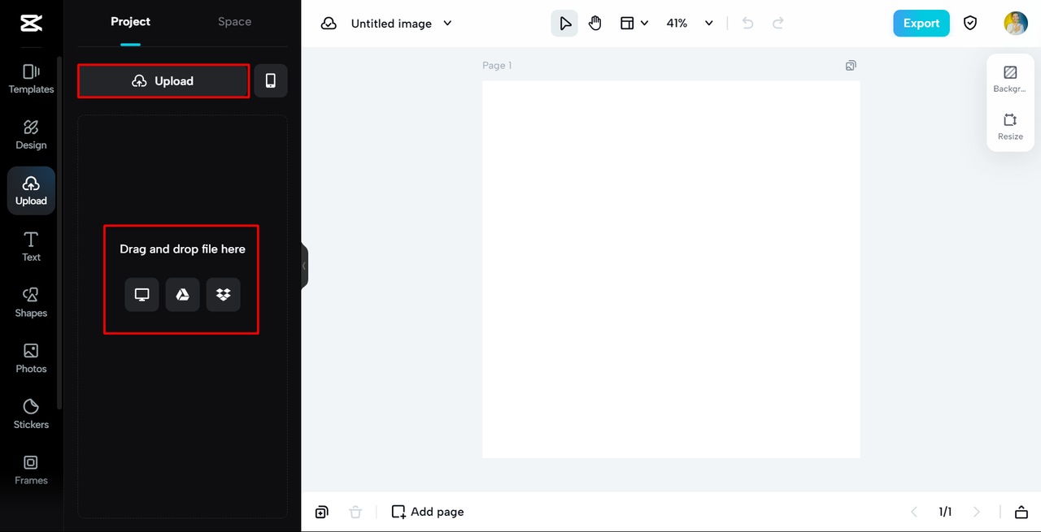Go to the previous page arrow
This screenshot has height=532, width=1041.
914,512
